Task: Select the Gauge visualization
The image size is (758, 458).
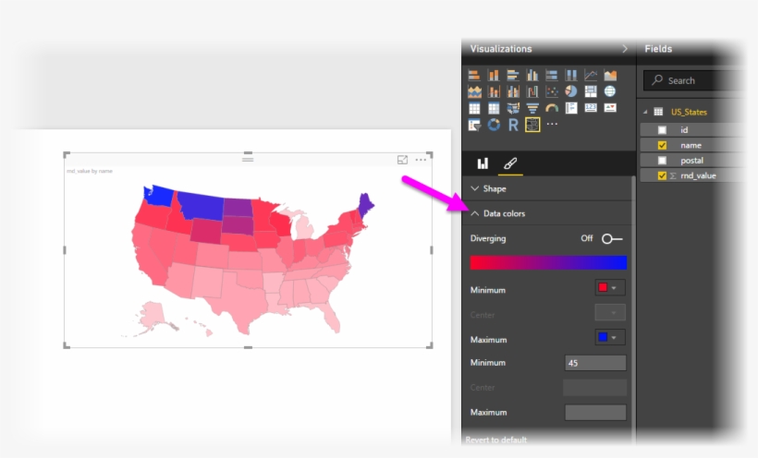Action: (552, 108)
